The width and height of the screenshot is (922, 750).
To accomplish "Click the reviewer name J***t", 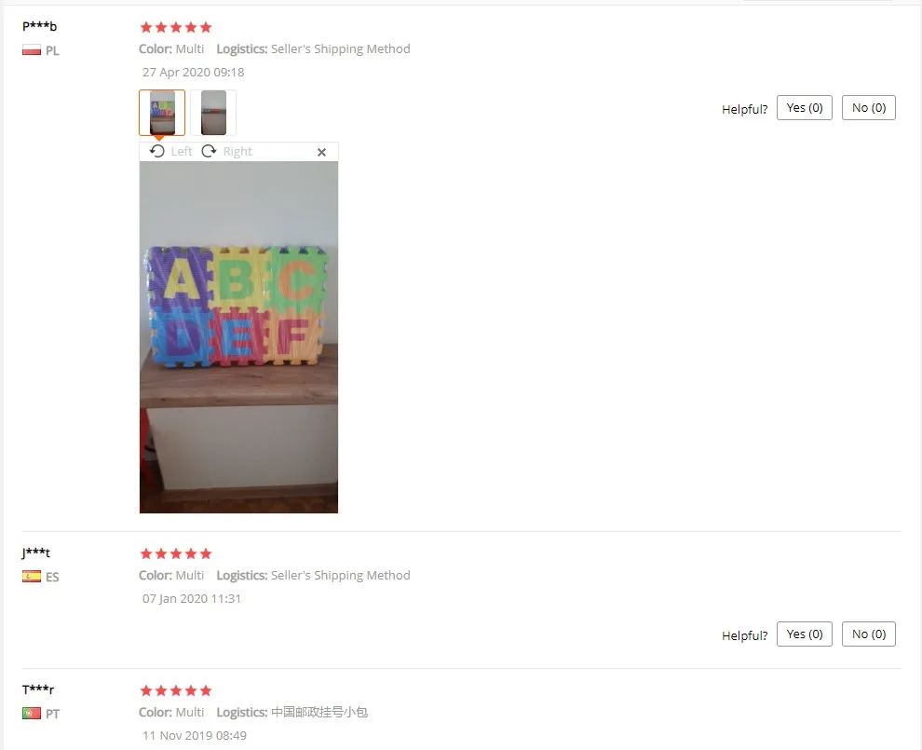I will (36, 552).
